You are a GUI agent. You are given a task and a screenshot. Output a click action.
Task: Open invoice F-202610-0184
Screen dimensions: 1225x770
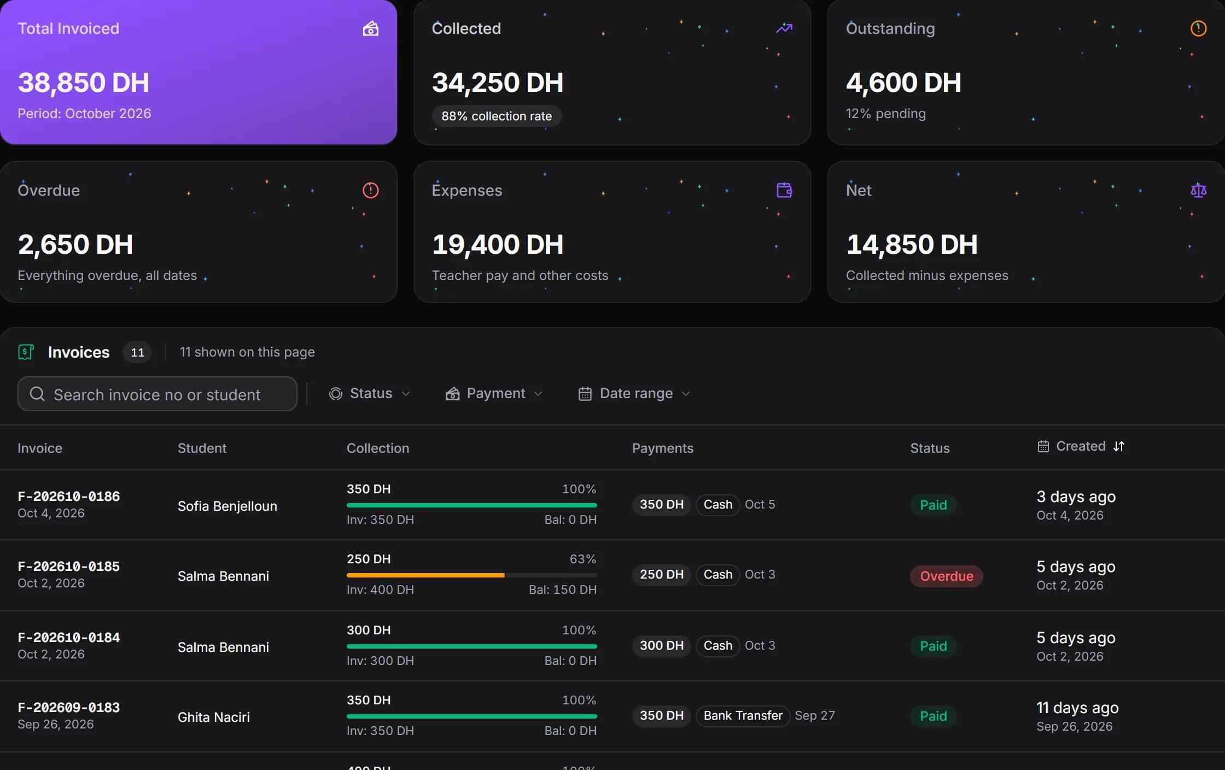(x=69, y=638)
